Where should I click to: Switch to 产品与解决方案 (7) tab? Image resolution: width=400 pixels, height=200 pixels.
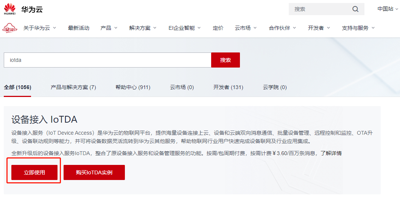[73, 88]
